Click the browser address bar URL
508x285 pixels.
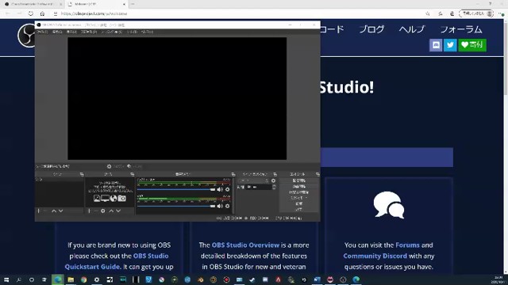(x=94, y=13)
